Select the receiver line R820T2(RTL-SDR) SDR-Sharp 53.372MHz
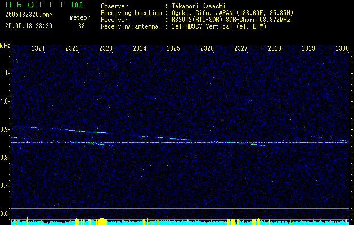This screenshot has height=225, width=354. coord(231,20)
